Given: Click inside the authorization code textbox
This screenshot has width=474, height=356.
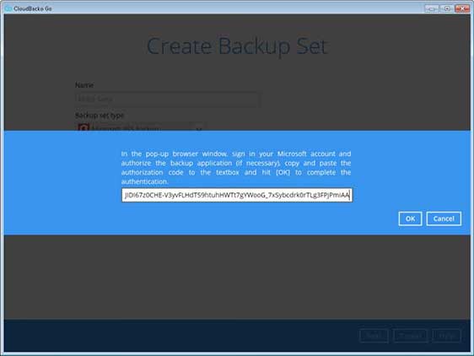Looking at the screenshot, I should coord(237,195).
